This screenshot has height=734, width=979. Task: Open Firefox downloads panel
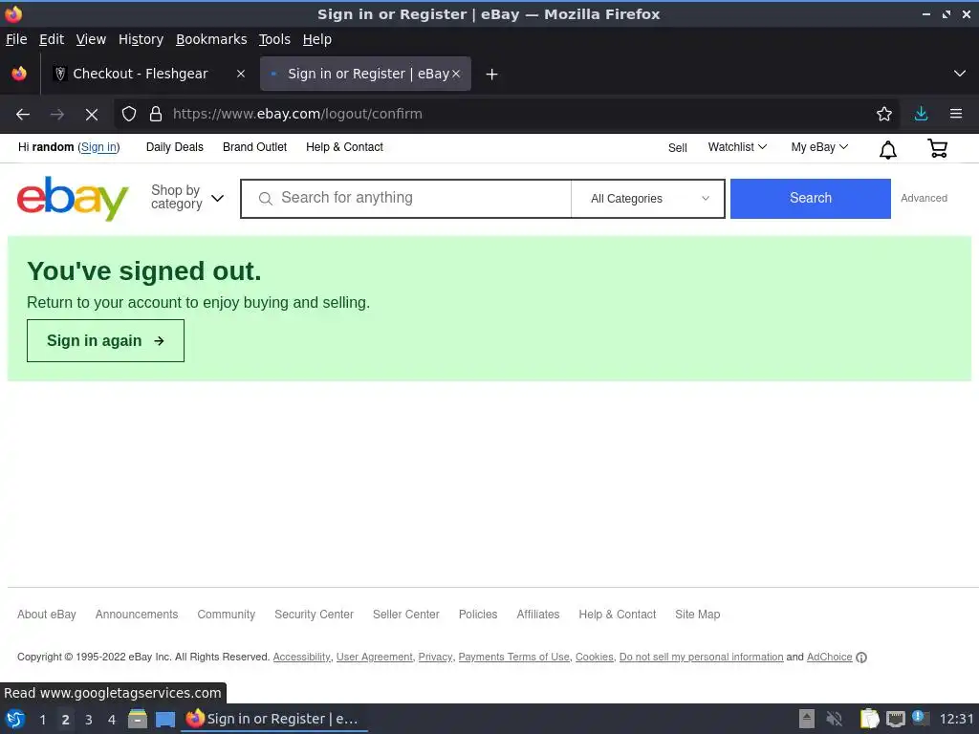[x=921, y=114]
